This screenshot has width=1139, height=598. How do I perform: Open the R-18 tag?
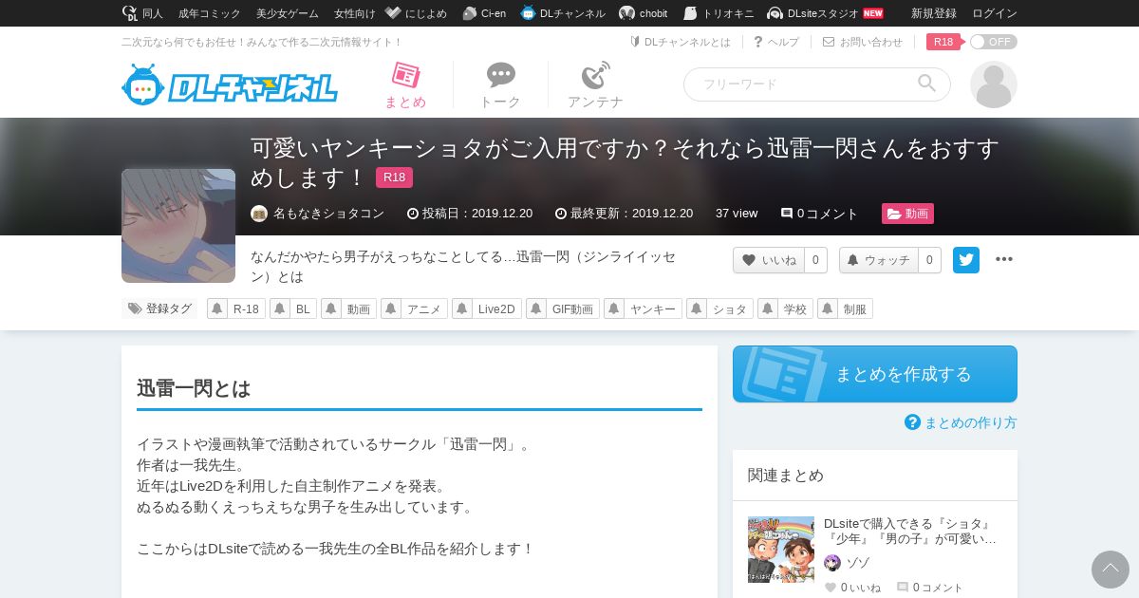(246, 308)
